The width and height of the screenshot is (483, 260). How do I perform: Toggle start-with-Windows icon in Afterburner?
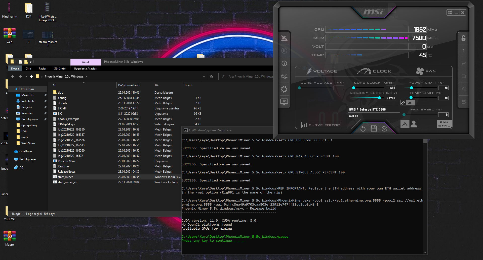(450, 13)
